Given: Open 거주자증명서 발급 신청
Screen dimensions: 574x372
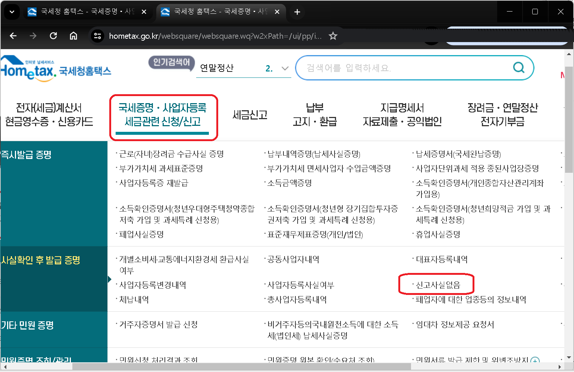Looking at the screenshot, I should pos(158,325).
